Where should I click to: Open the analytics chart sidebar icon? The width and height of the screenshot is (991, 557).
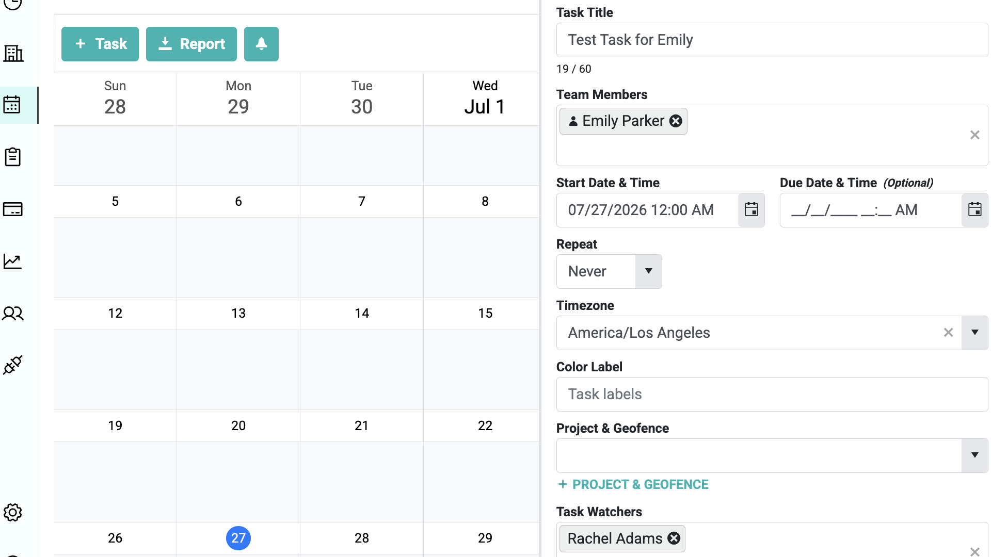13,261
